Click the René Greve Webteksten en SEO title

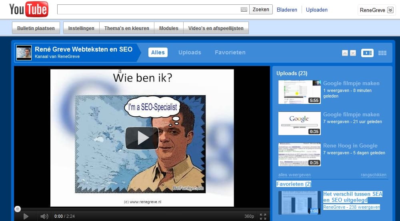coord(84,49)
